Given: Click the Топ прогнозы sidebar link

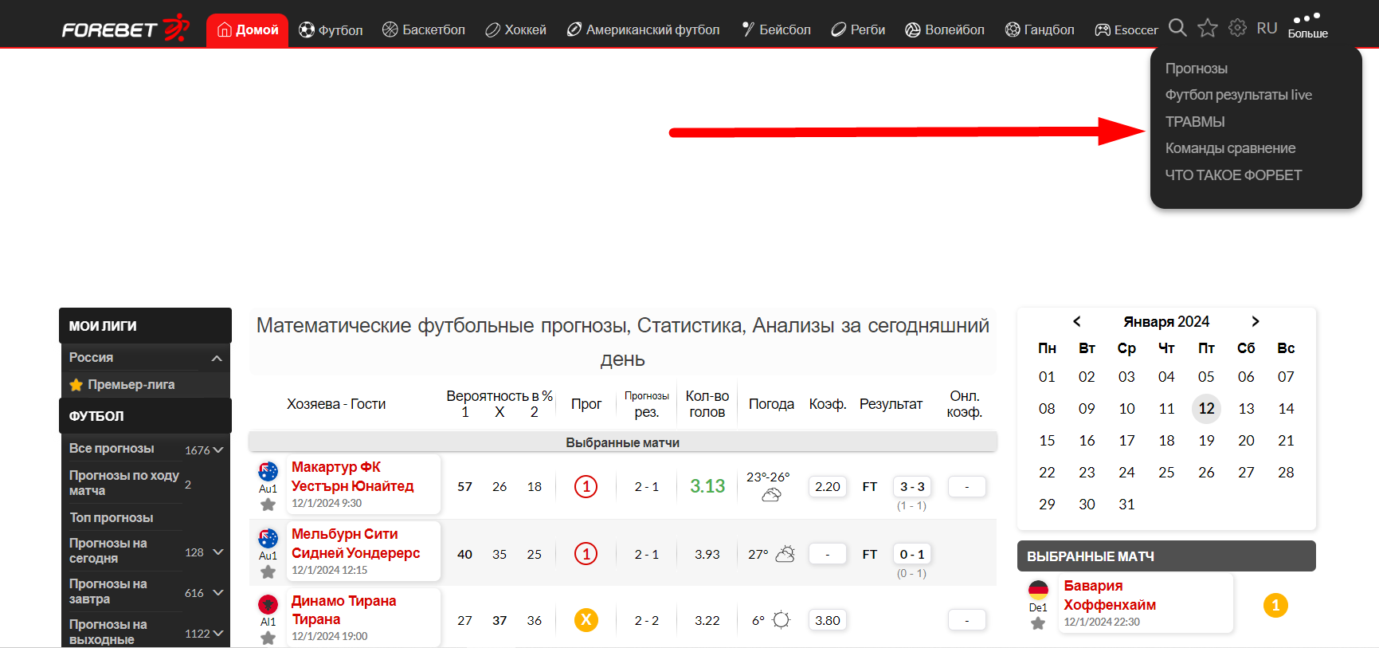Looking at the screenshot, I should pyautogui.click(x=112, y=517).
